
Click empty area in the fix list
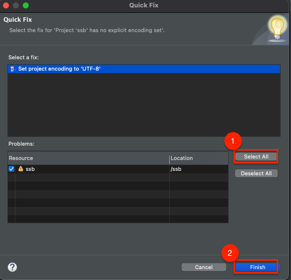point(144,105)
